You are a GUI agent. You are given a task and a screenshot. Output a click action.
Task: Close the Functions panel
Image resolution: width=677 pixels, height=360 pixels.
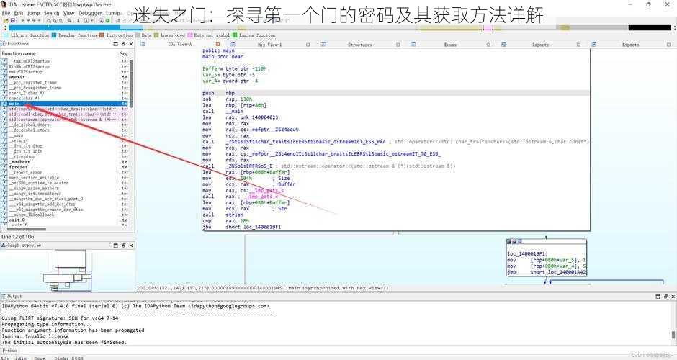(131, 44)
